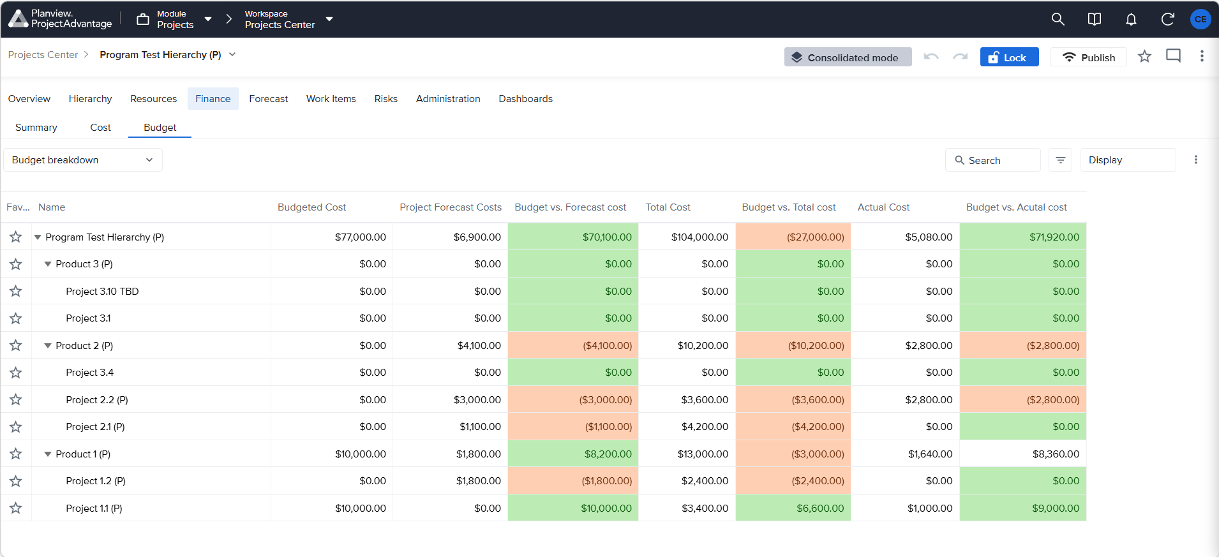Select the Cost sub-tab

pos(100,128)
